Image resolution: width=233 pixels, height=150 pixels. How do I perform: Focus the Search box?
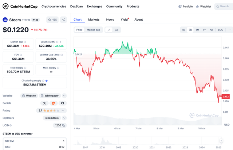pyautogui.click(x=224, y=7)
